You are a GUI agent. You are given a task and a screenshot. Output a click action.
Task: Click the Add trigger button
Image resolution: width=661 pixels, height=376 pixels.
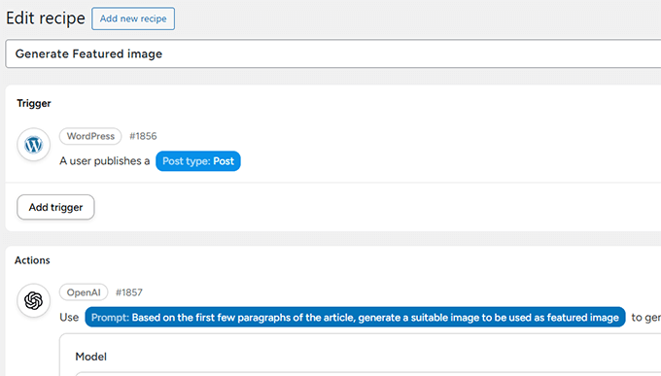(x=55, y=207)
